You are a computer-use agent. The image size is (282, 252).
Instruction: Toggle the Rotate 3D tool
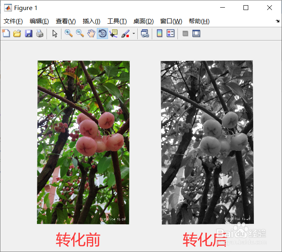pos(102,33)
